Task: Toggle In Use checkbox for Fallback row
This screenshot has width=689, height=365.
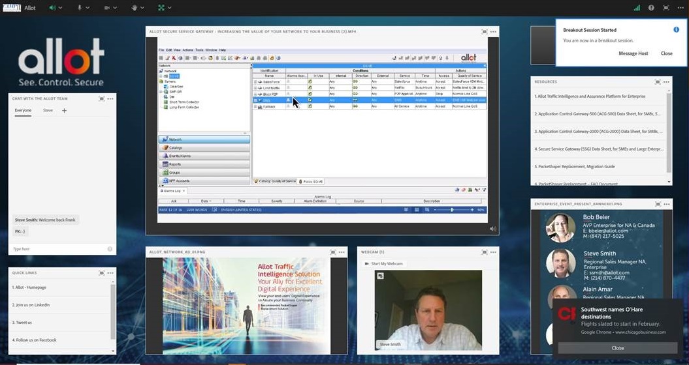Action: click(310, 106)
